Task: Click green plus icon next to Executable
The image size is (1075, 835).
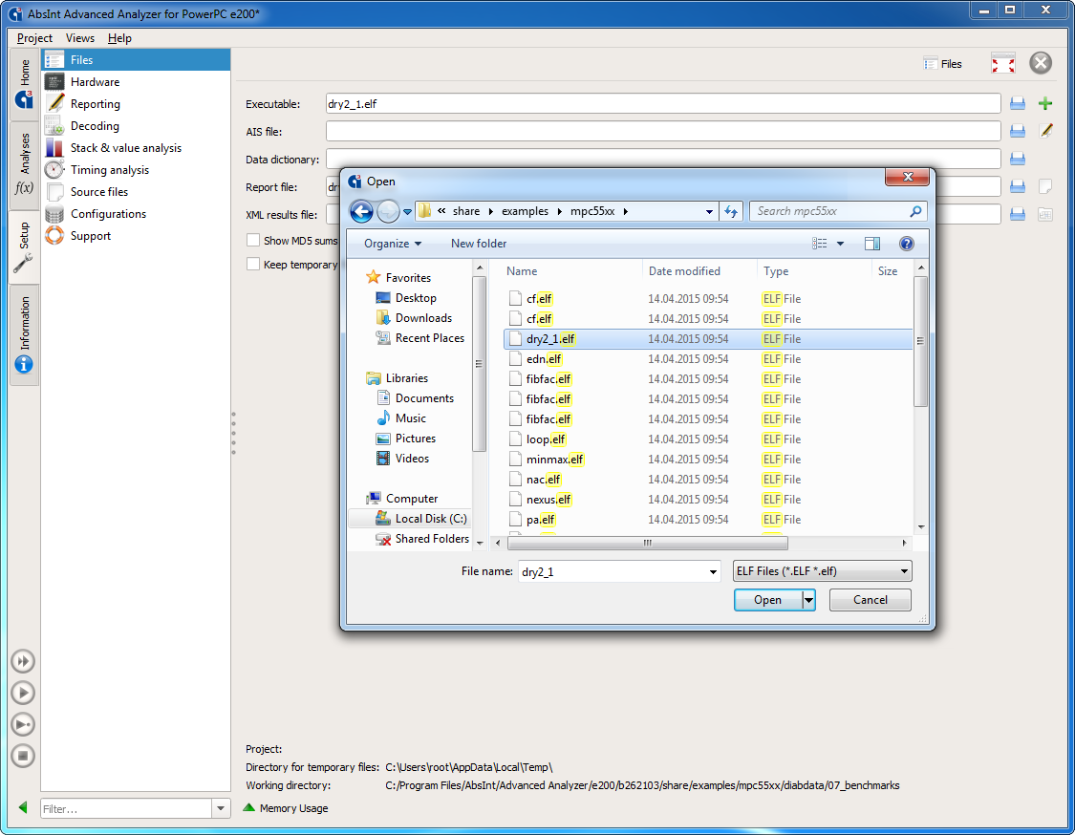Action: [x=1044, y=103]
